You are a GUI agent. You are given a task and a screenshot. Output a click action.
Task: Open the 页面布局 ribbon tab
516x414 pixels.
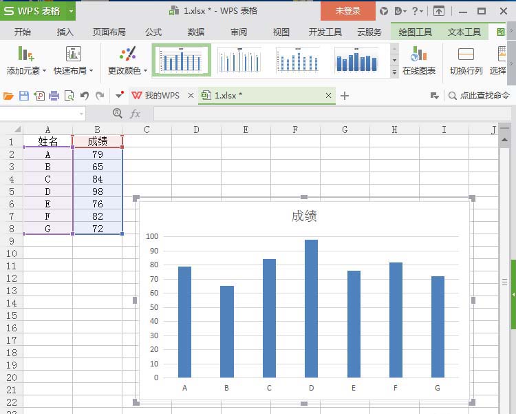pyautogui.click(x=109, y=32)
